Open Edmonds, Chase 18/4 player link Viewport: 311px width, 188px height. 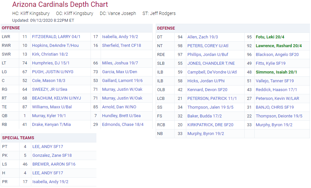click(122, 125)
